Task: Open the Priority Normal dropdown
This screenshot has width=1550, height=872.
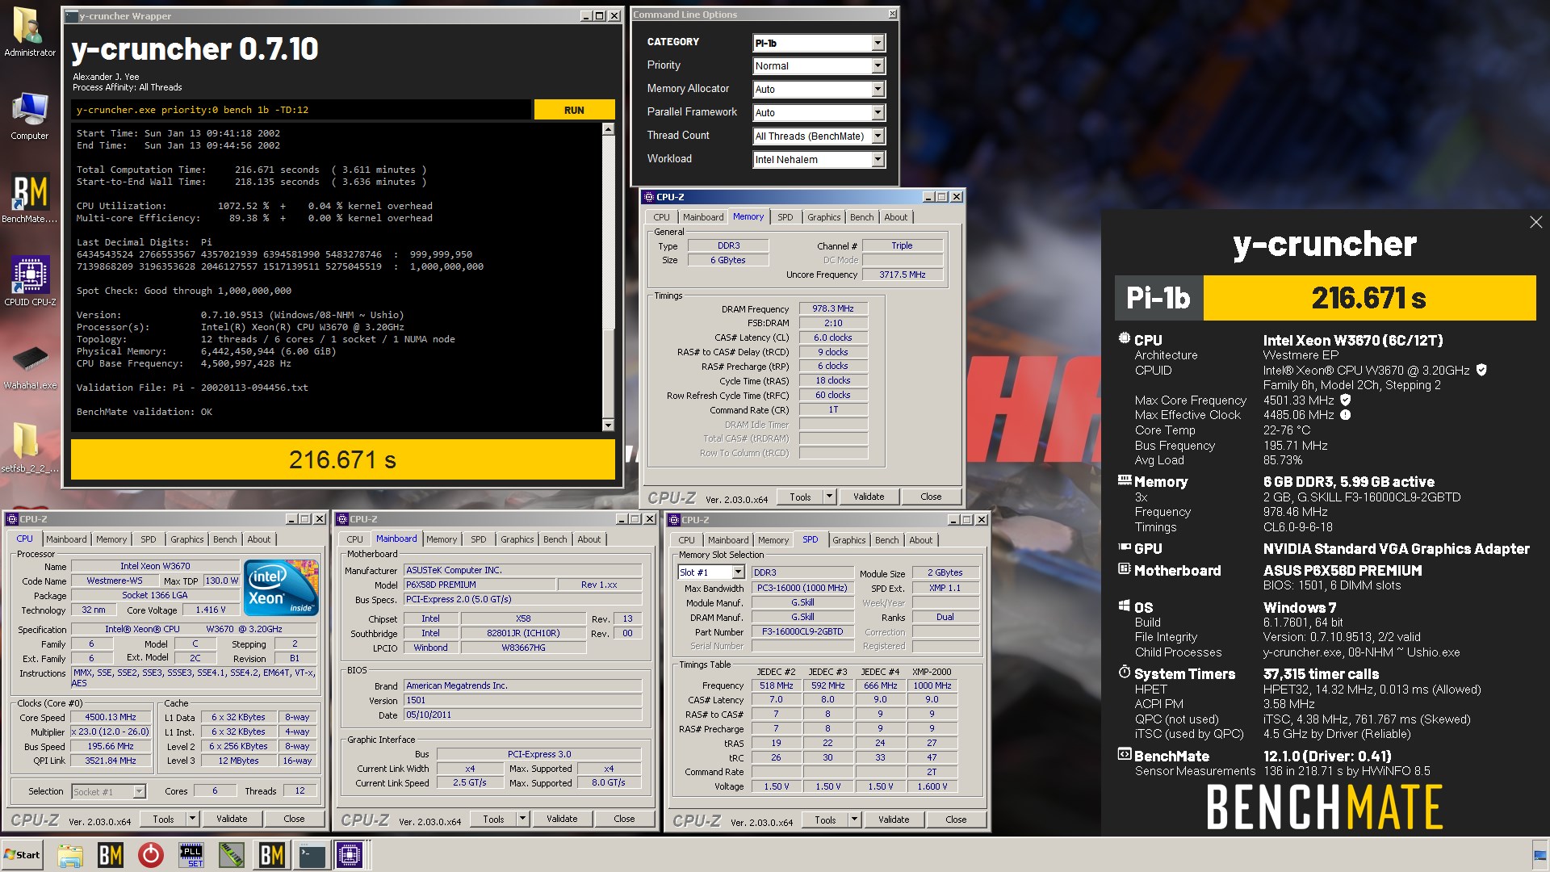Action: [878, 66]
